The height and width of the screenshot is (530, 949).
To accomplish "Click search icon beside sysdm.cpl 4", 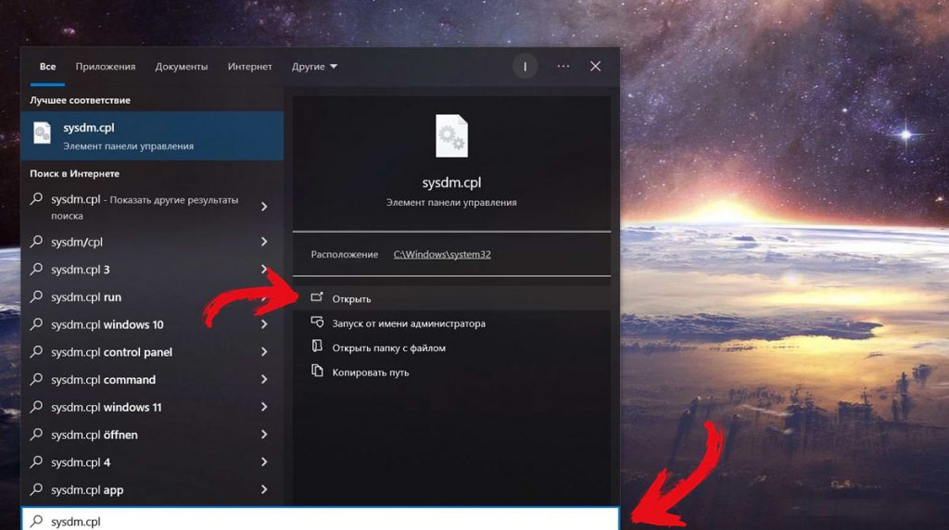I will (x=36, y=461).
